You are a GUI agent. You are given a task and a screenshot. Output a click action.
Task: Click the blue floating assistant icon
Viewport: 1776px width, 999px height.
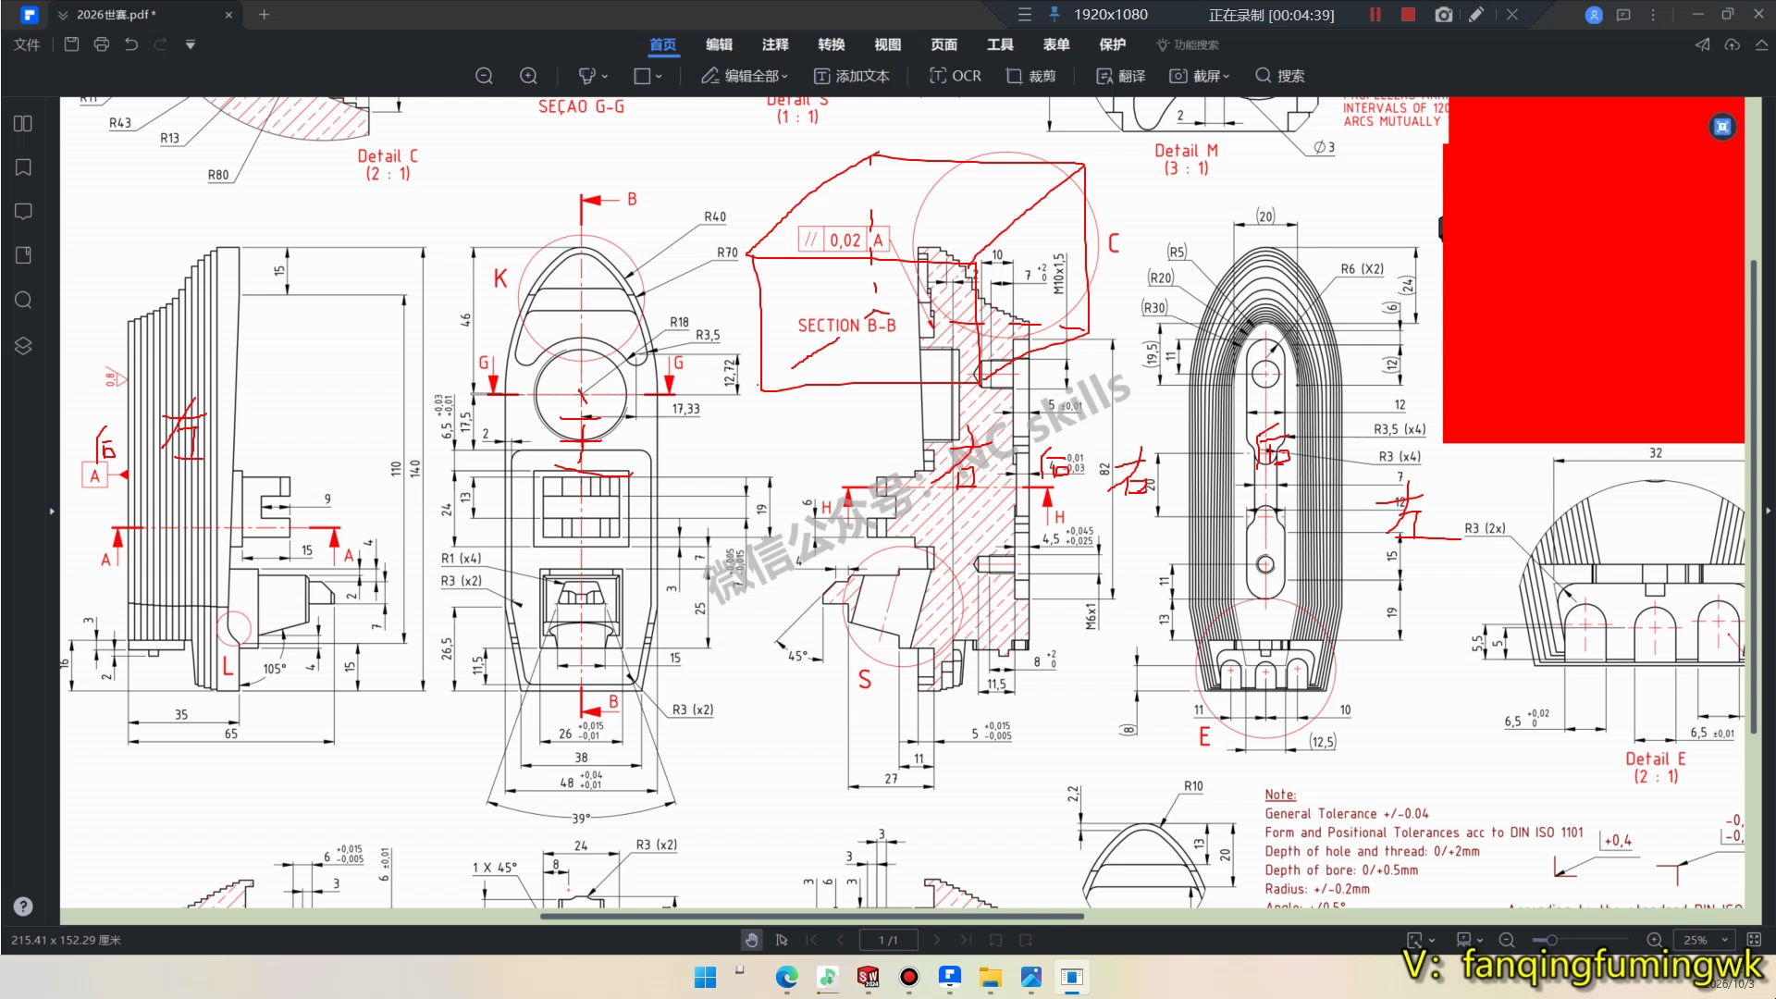point(1722,127)
